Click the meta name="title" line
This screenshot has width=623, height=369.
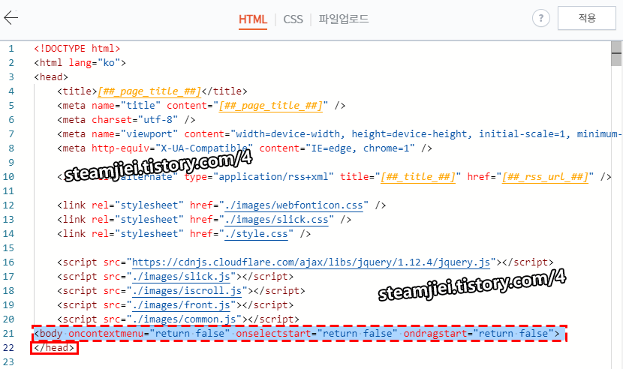coord(201,106)
